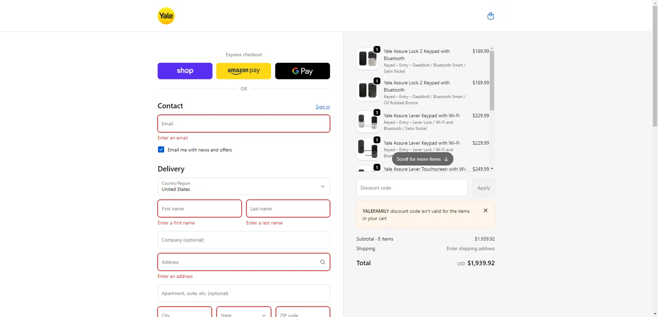The height and width of the screenshot is (317, 658).
Task: Click the 'Express checkout' heading
Action: (x=243, y=55)
